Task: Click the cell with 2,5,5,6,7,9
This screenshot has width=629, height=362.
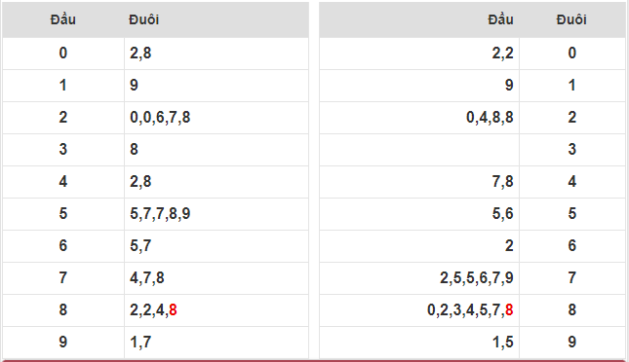Action: 419,278
